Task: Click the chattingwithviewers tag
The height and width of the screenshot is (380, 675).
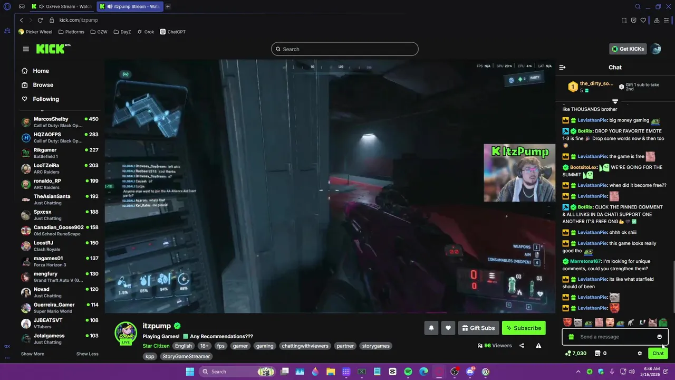Action: (305, 346)
